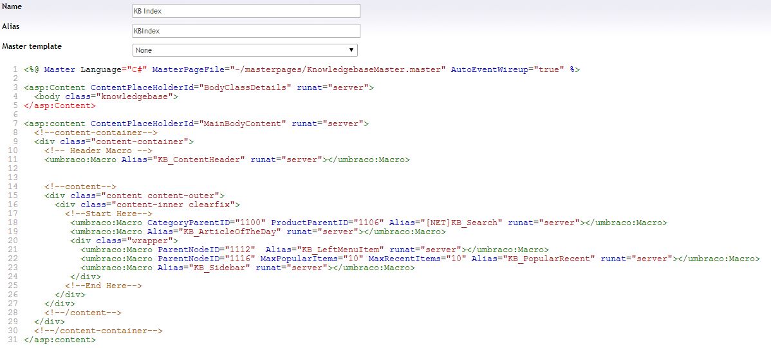Click the MaxPopularItems="10" attribute
Viewport: 771px width, 348px height.
(x=311, y=259)
